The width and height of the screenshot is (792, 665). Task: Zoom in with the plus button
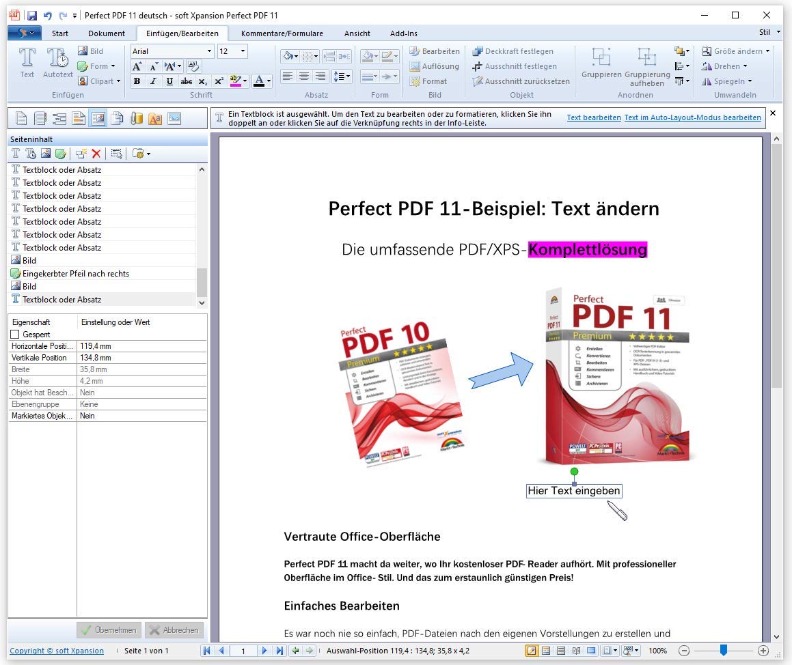(x=763, y=651)
